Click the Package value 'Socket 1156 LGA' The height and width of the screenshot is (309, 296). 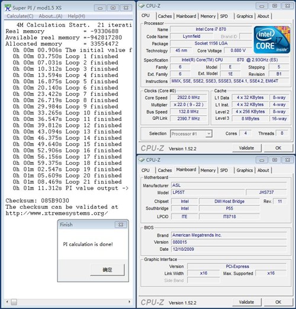click(x=211, y=43)
